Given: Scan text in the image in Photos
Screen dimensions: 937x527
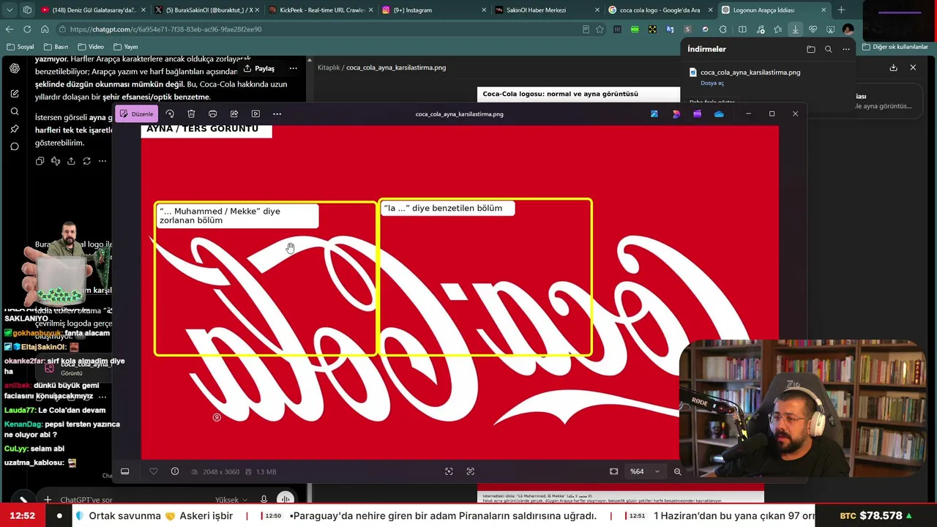Looking at the screenshot, I should [471, 471].
